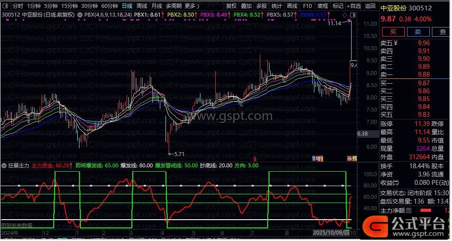Click the red S marker on chart
Image resolution: width=452 pixels, height=241 pixels.
point(255,158)
